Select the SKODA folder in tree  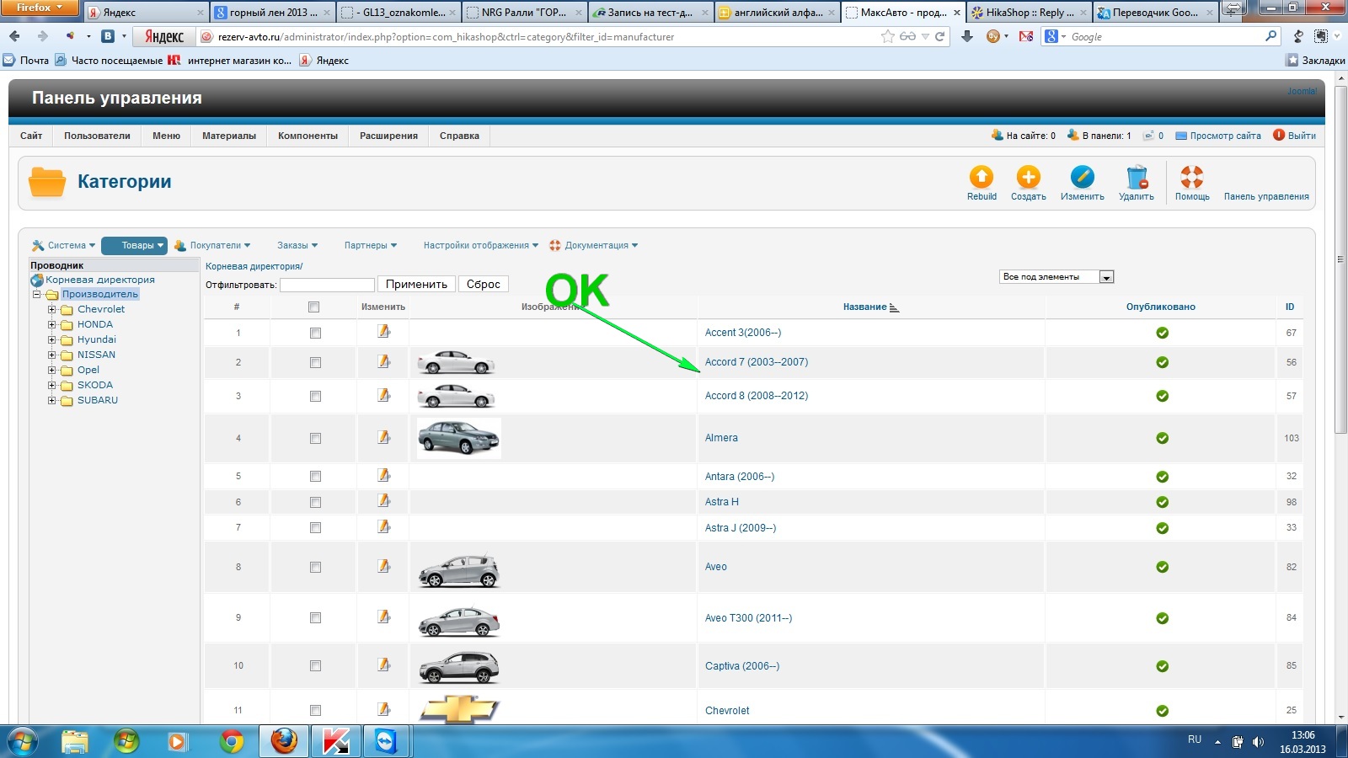tap(94, 385)
